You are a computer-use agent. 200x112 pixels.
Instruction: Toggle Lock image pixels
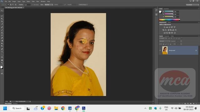tap(166, 44)
